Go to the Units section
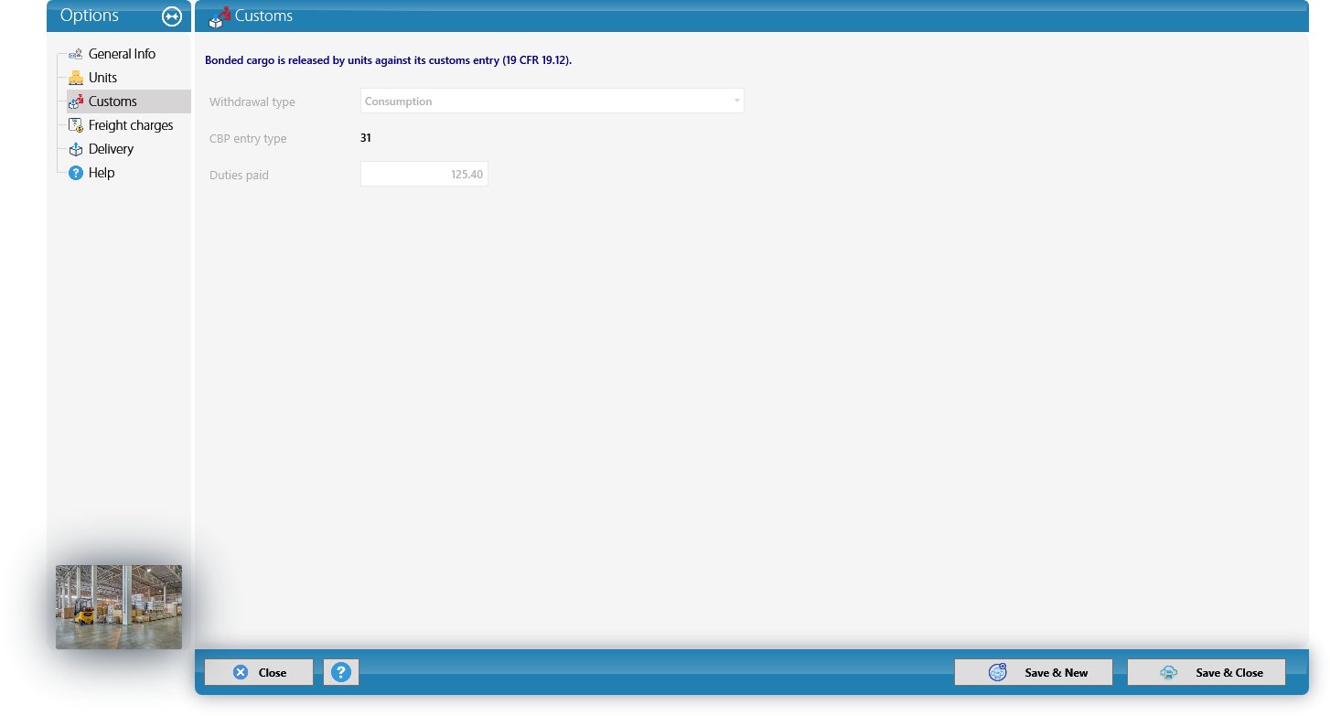This screenshot has width=1330, height=716. (x=102, y=78)
